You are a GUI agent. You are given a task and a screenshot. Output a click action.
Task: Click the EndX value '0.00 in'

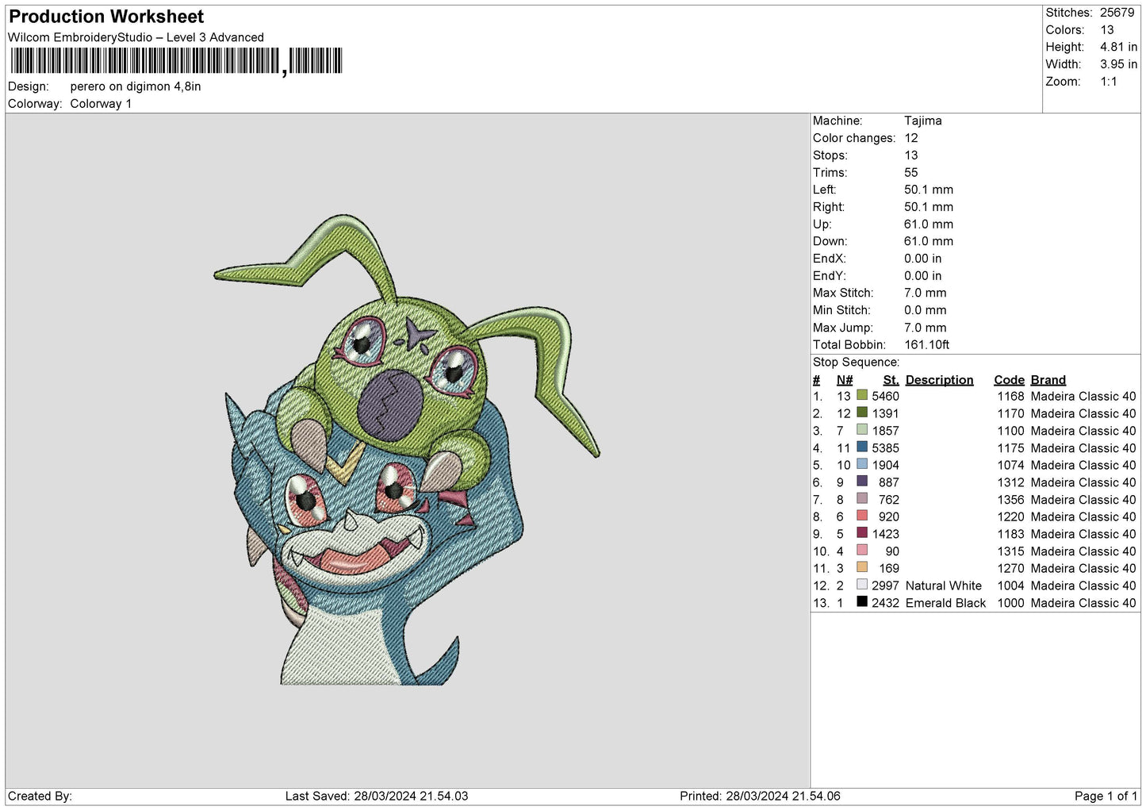point(923,259)
